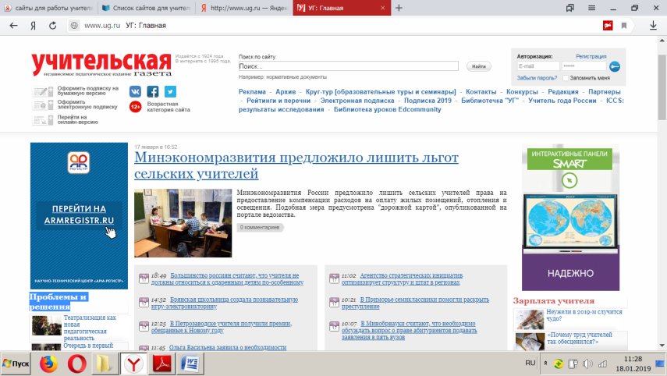Open 'В Приморье семиклассники' news link
The image size is (667, 376).
click(415, 303)
